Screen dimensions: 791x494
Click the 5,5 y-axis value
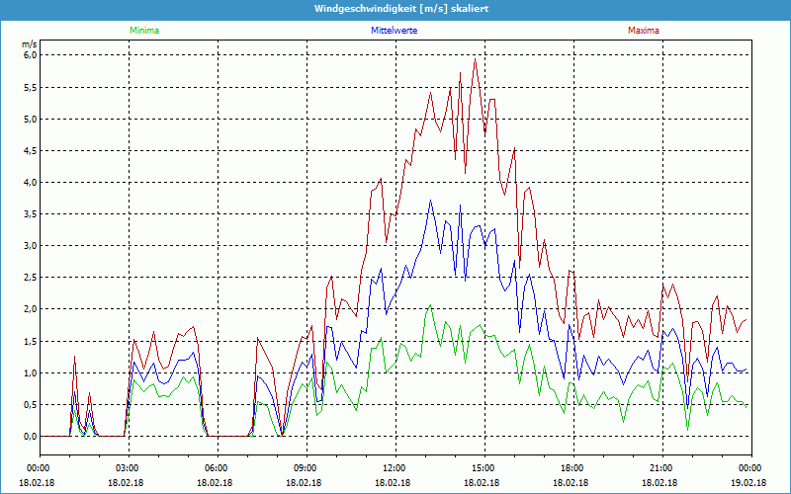(x=31, y=87)
